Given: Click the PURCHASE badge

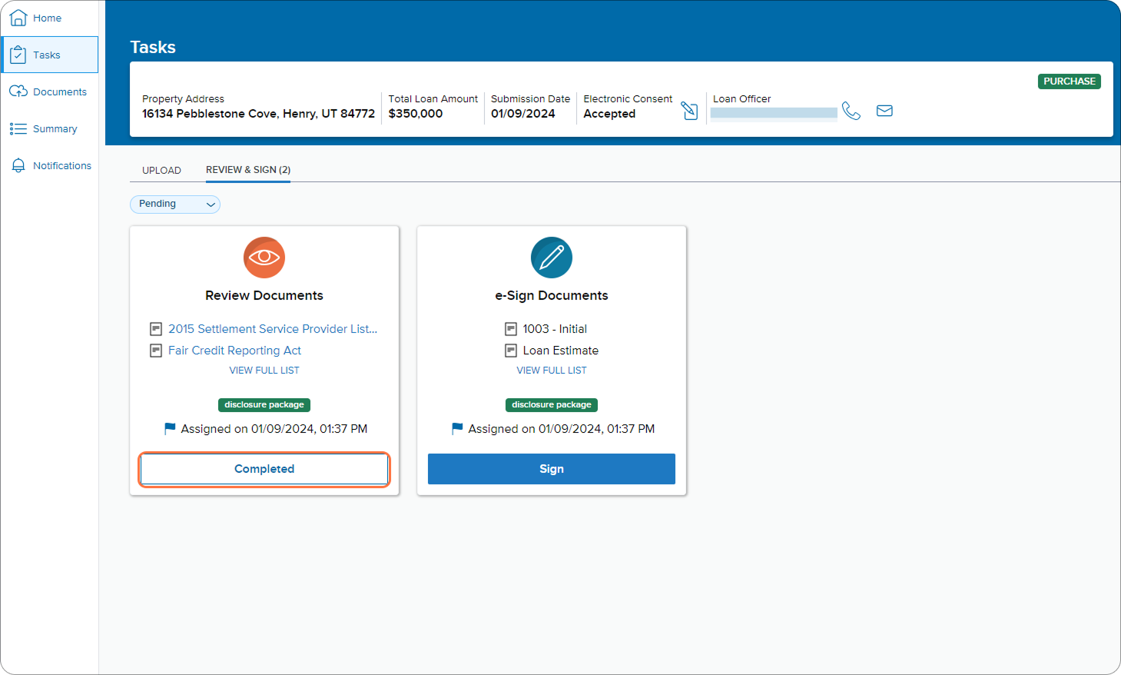Looking at the screenshot, I should pos(1070,81).
